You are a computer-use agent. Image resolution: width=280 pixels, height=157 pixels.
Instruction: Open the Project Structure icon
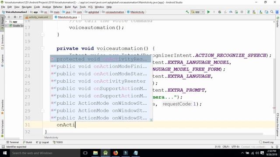click(266, 12)
